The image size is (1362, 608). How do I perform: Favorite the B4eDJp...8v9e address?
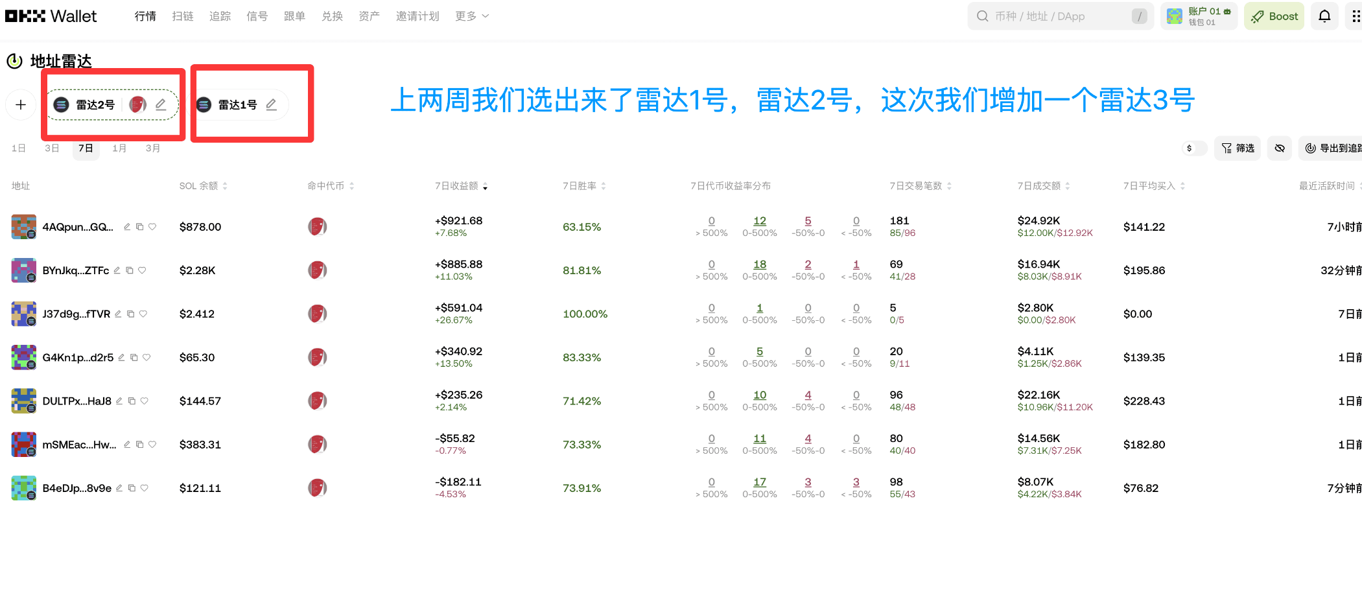click(x=145, y=488)
